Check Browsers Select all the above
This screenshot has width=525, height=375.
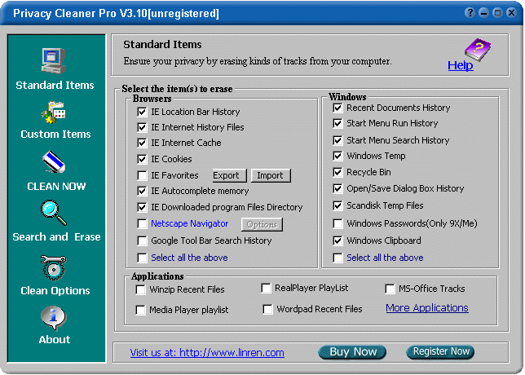pyautogui.click(x=142, y=258)
